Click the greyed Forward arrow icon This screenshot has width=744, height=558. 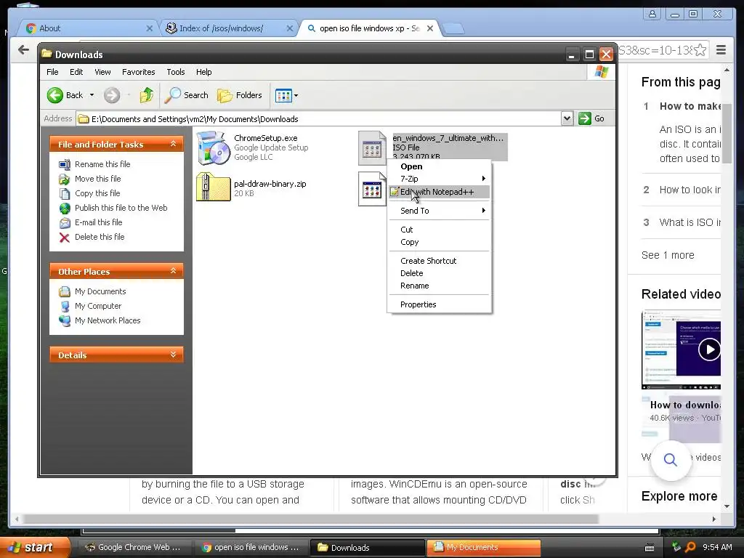coord(112,95)
